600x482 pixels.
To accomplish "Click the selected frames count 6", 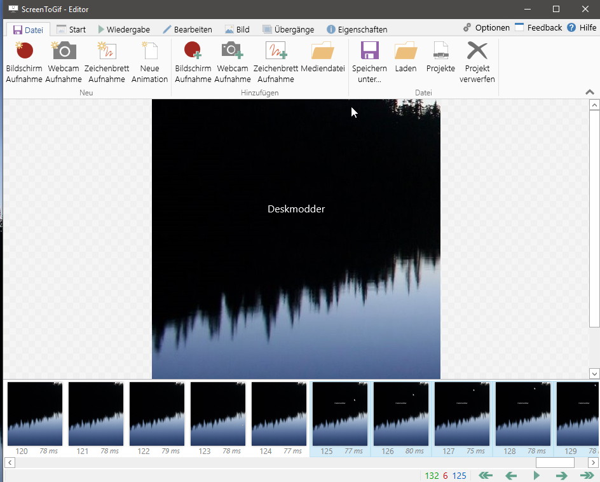I will pyautogui.click(x=446, y=476).
